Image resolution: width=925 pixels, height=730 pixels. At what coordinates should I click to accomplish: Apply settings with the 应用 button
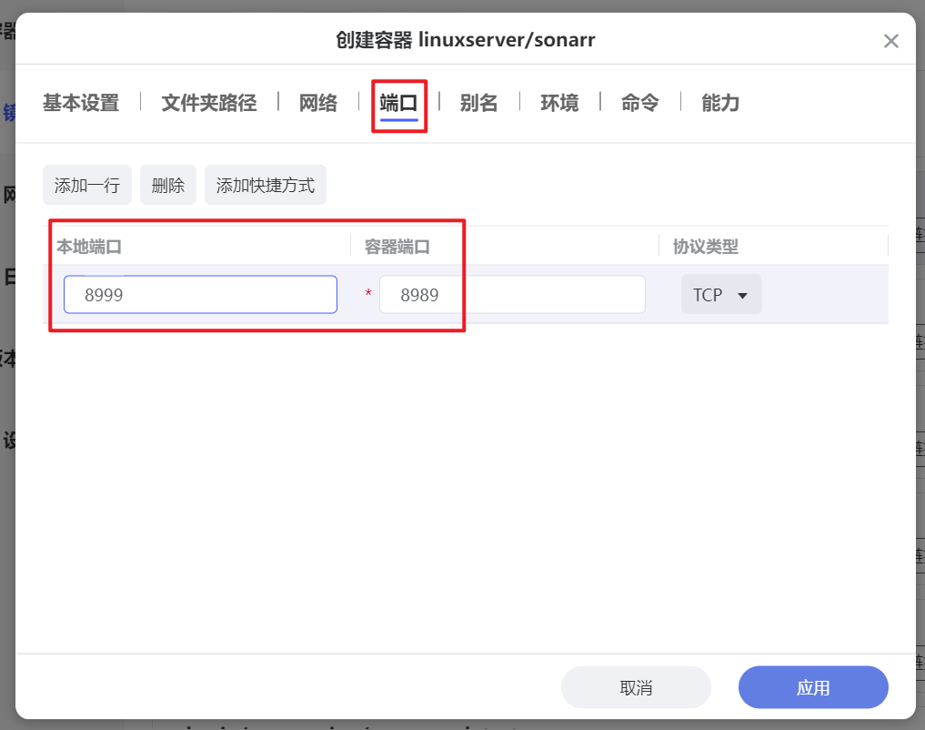pos(813,687)
